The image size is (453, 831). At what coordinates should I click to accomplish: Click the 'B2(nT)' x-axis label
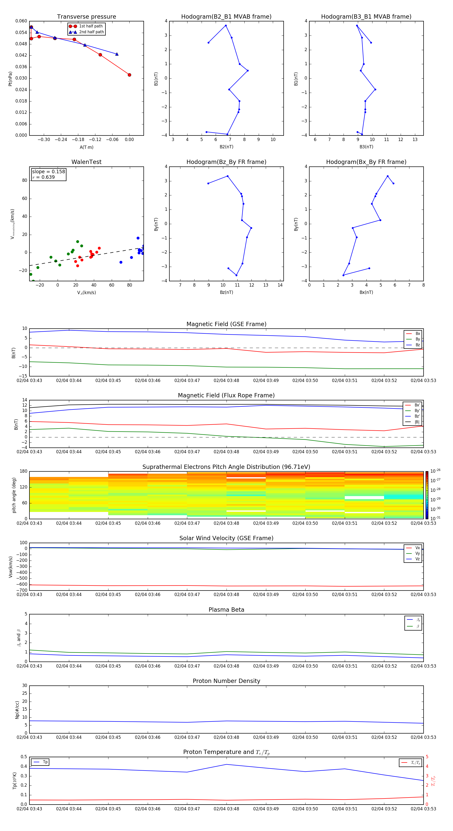226,147
